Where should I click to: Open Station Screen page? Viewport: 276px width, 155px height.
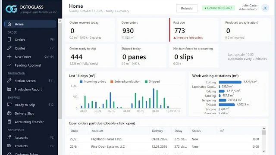[30, 81]
